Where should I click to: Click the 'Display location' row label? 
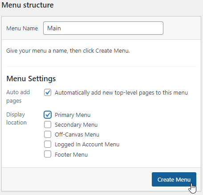(16, 119)
